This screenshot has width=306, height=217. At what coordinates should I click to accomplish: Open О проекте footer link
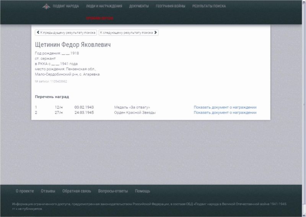tap(25, 191)
